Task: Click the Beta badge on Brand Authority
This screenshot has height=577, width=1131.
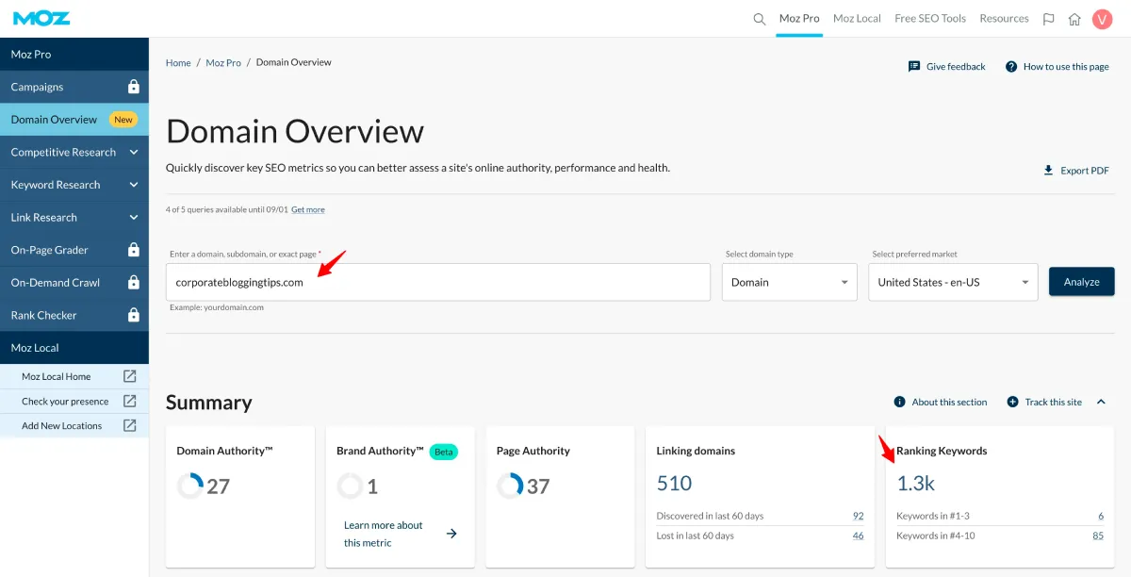Action: (444, 452)
